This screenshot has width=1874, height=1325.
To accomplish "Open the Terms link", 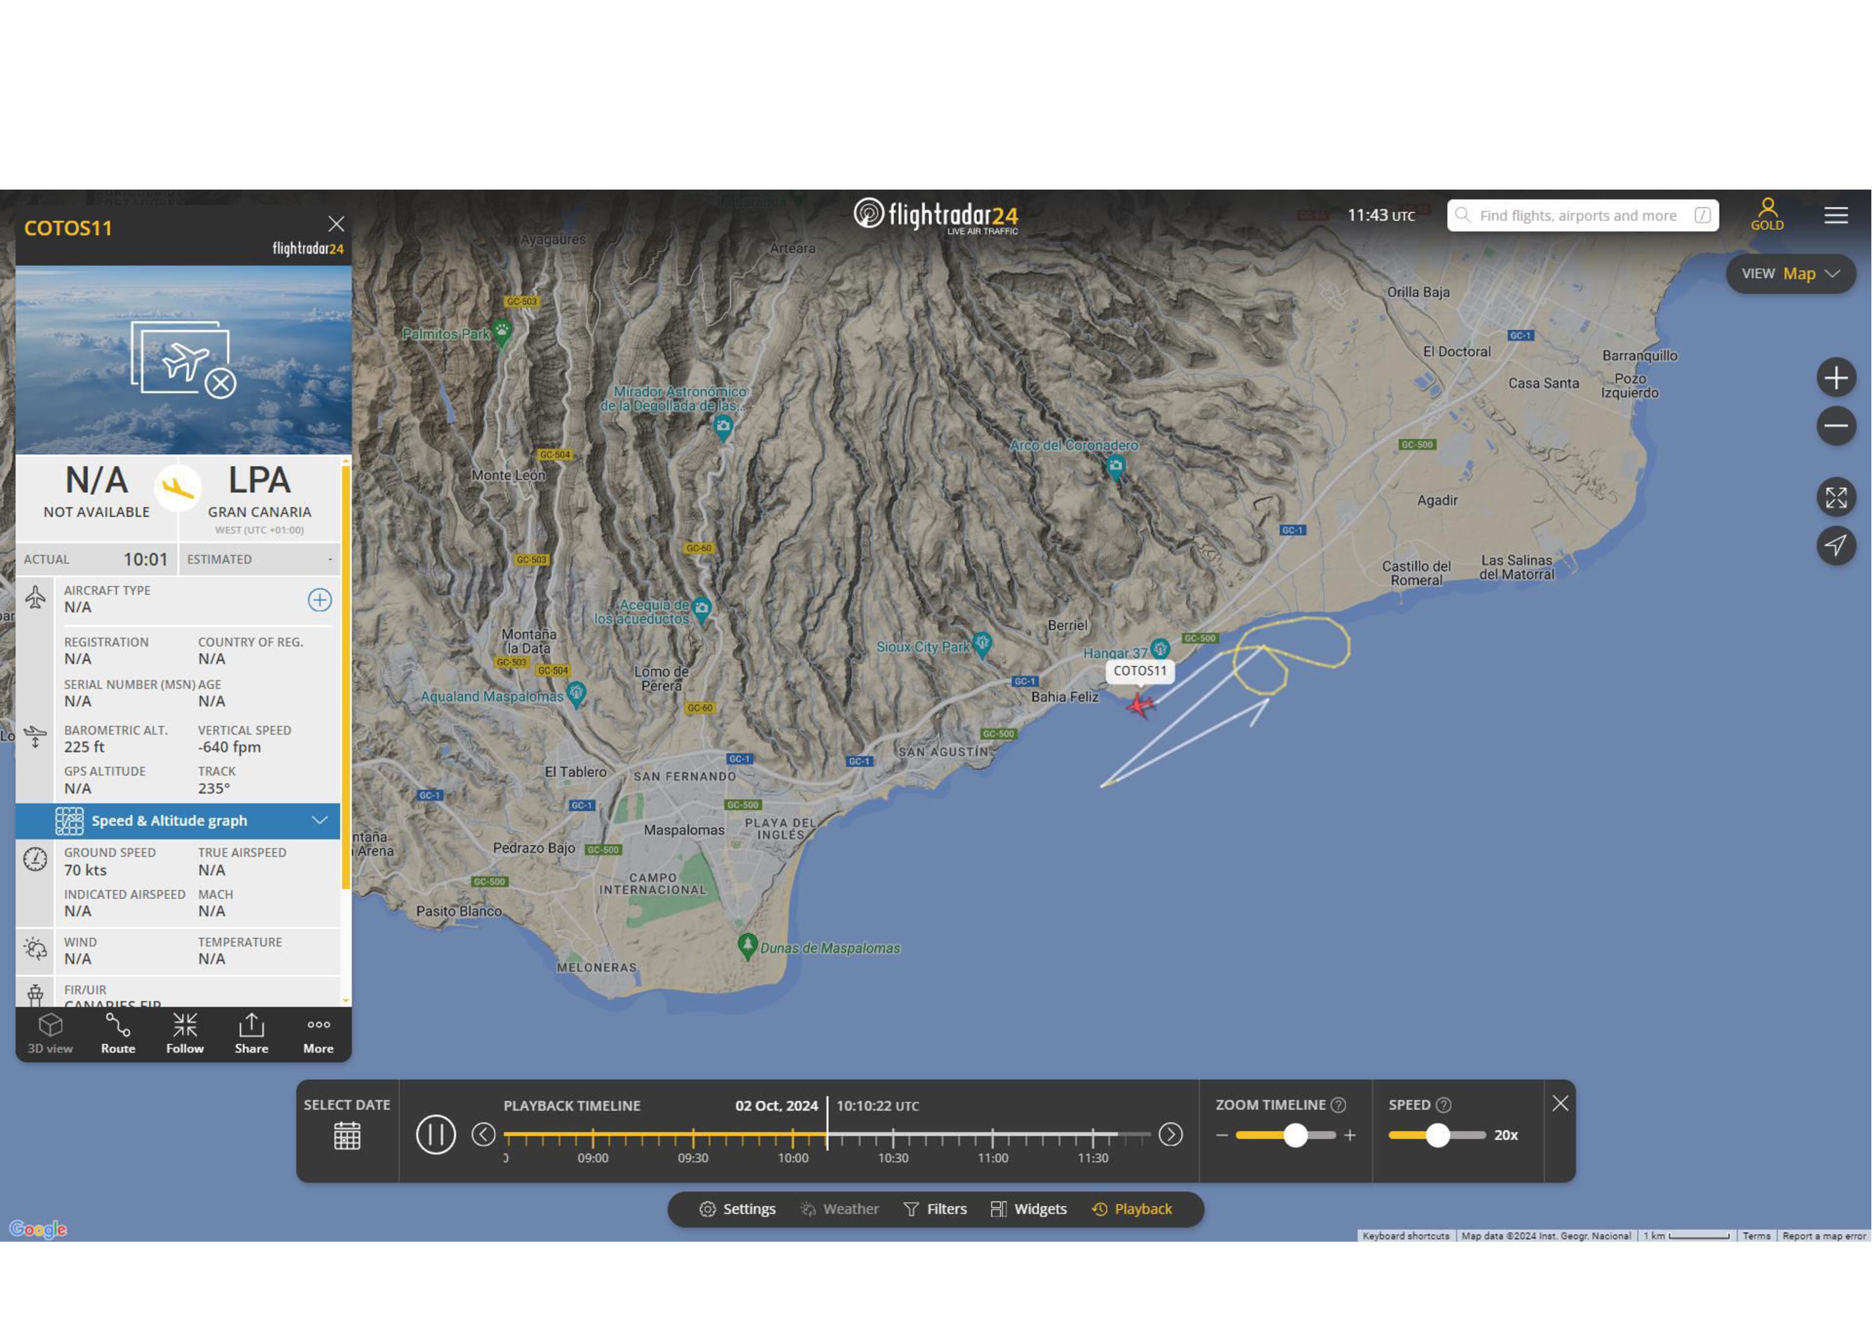I will point(1756,1236).
